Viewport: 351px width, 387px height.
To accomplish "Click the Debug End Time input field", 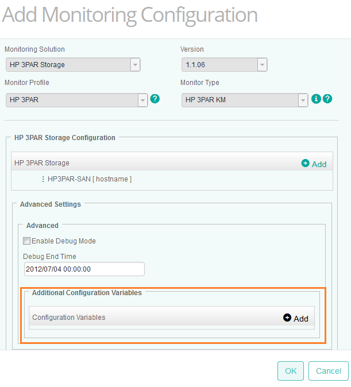I will point(84,269).
